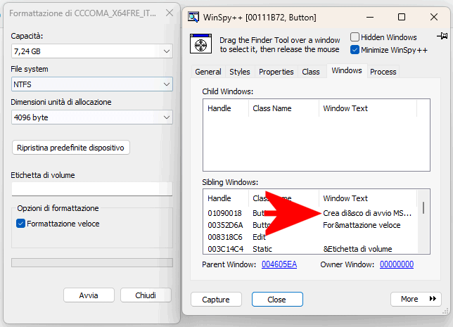Uncheck Minimize WinSpy++ option
This screenshot has width=453, height=327.
click(355, 50)
